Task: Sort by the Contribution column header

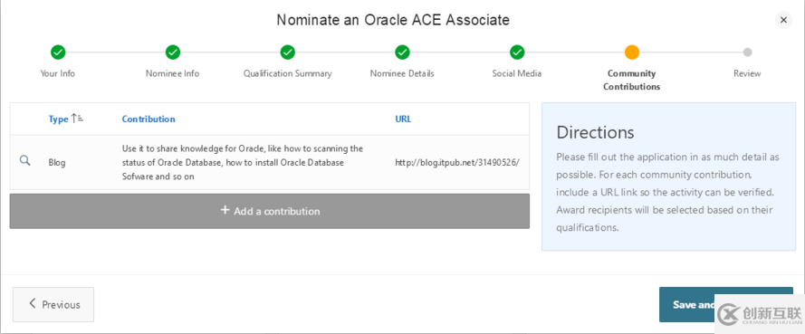Action: (x=149, y=119)
